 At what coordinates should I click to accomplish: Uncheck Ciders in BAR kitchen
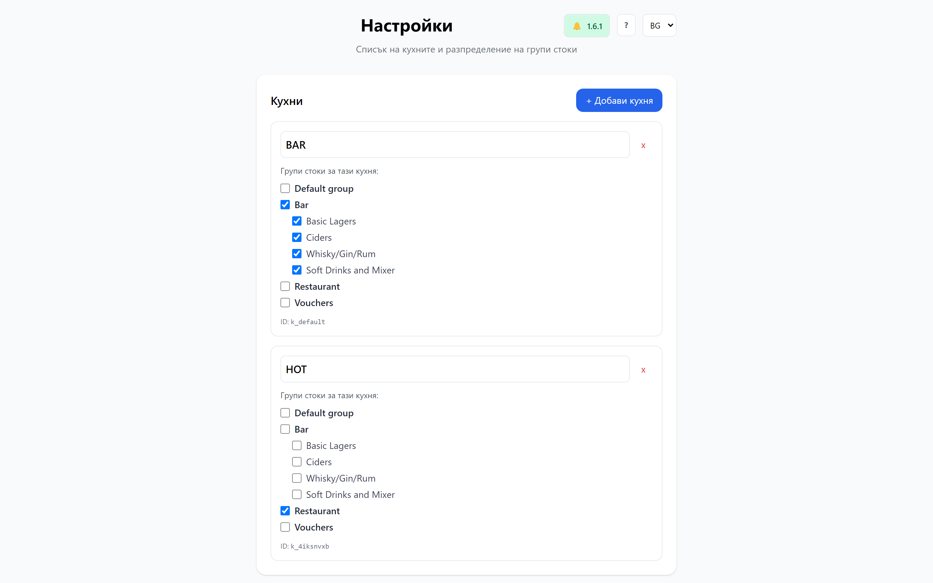[x=297, y=237]
